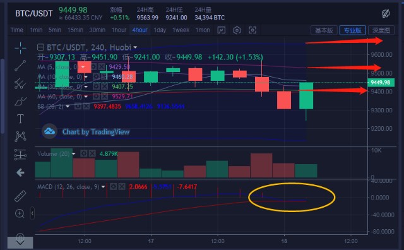Open the Volume indicator settings gear
Screen dimensions: 404x250
pyautogui.click(x=84, y=153)
